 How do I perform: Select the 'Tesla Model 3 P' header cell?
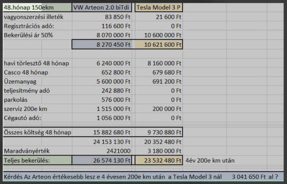tap(159, 7)
